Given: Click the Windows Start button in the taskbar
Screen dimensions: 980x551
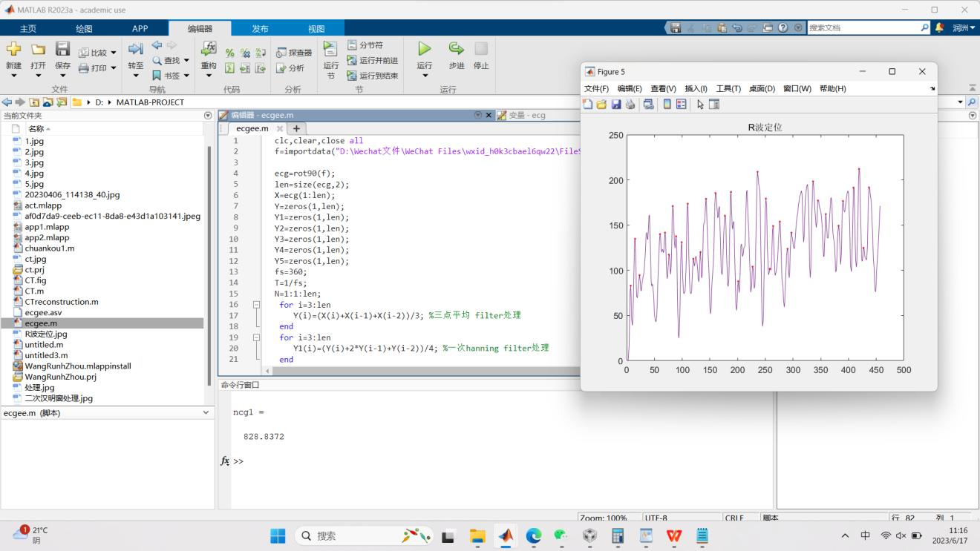Looking at the screenshot, I should pos(278,535).
